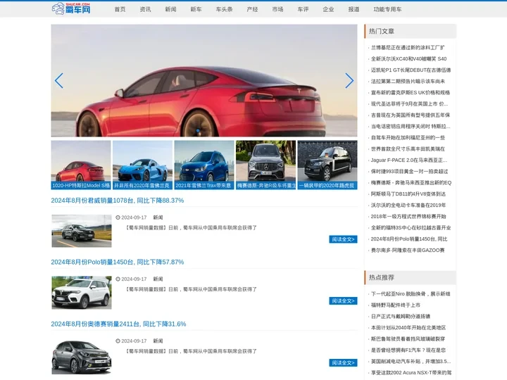Viewport: 507px width, 380px height.
Task: Open 保时捷993项目黄金一对一拍卖超过 link
Action: 409,172
